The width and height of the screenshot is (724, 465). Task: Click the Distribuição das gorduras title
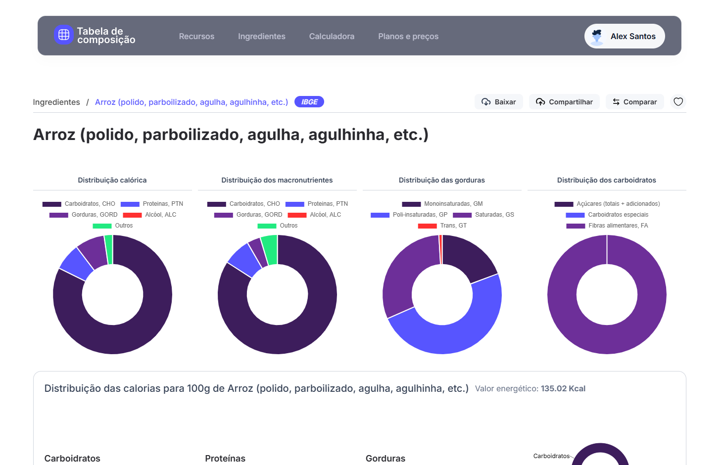[x=442, y=180]
